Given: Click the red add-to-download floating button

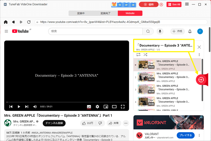Looking at the screenshot, I should 201,80.
